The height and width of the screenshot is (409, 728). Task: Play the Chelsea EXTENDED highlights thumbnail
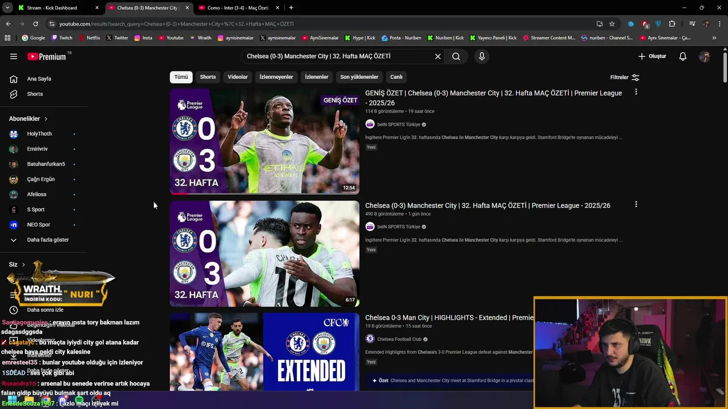click(x=264, y=352)
